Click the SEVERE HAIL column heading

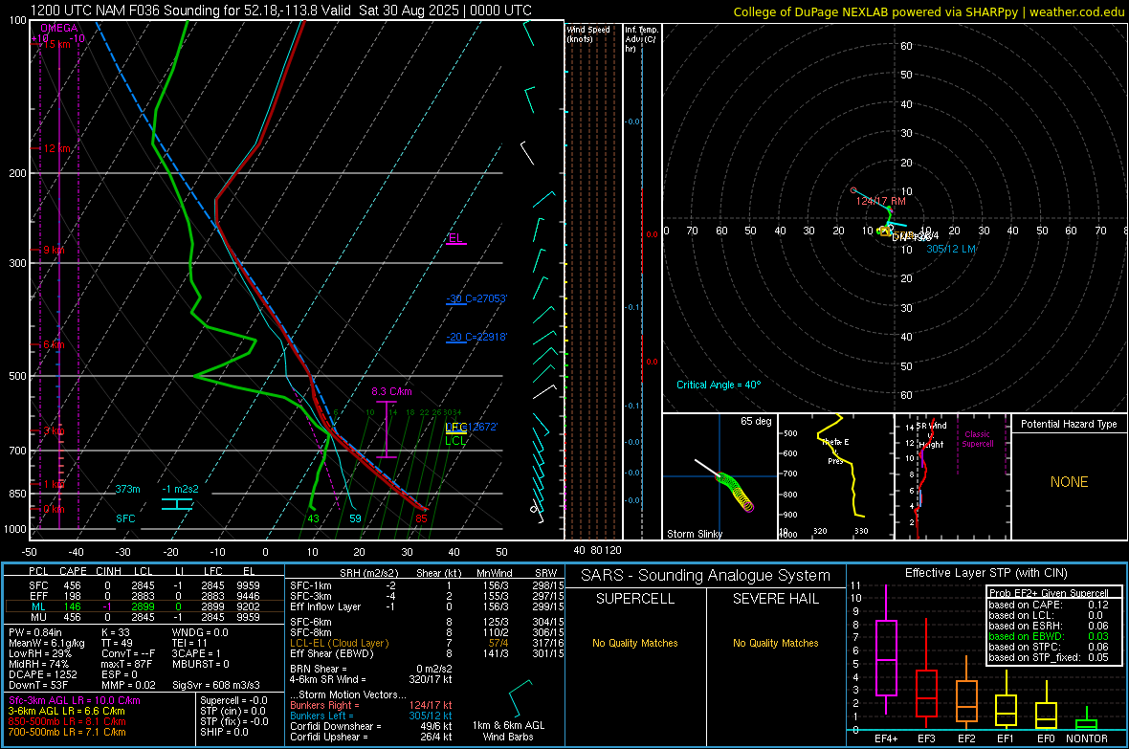(x=775, y=599)
